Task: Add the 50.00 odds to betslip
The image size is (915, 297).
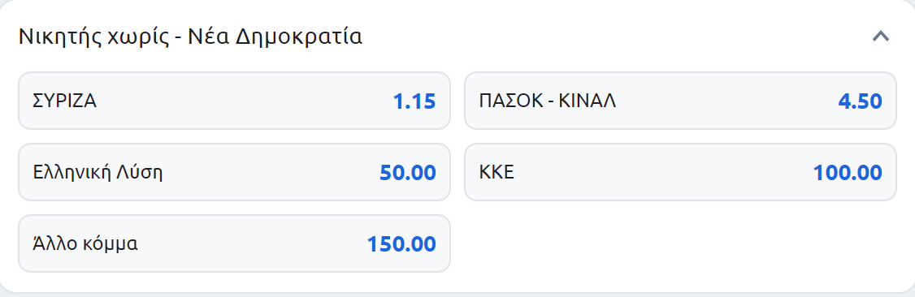Action: click(x=407, y=173)
